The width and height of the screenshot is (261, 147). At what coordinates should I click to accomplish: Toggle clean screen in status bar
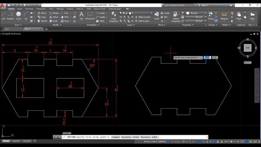click(x=255, y=142)
